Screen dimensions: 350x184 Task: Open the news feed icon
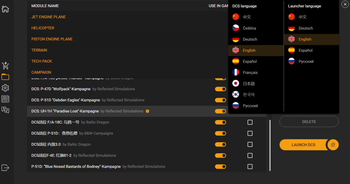5,99
